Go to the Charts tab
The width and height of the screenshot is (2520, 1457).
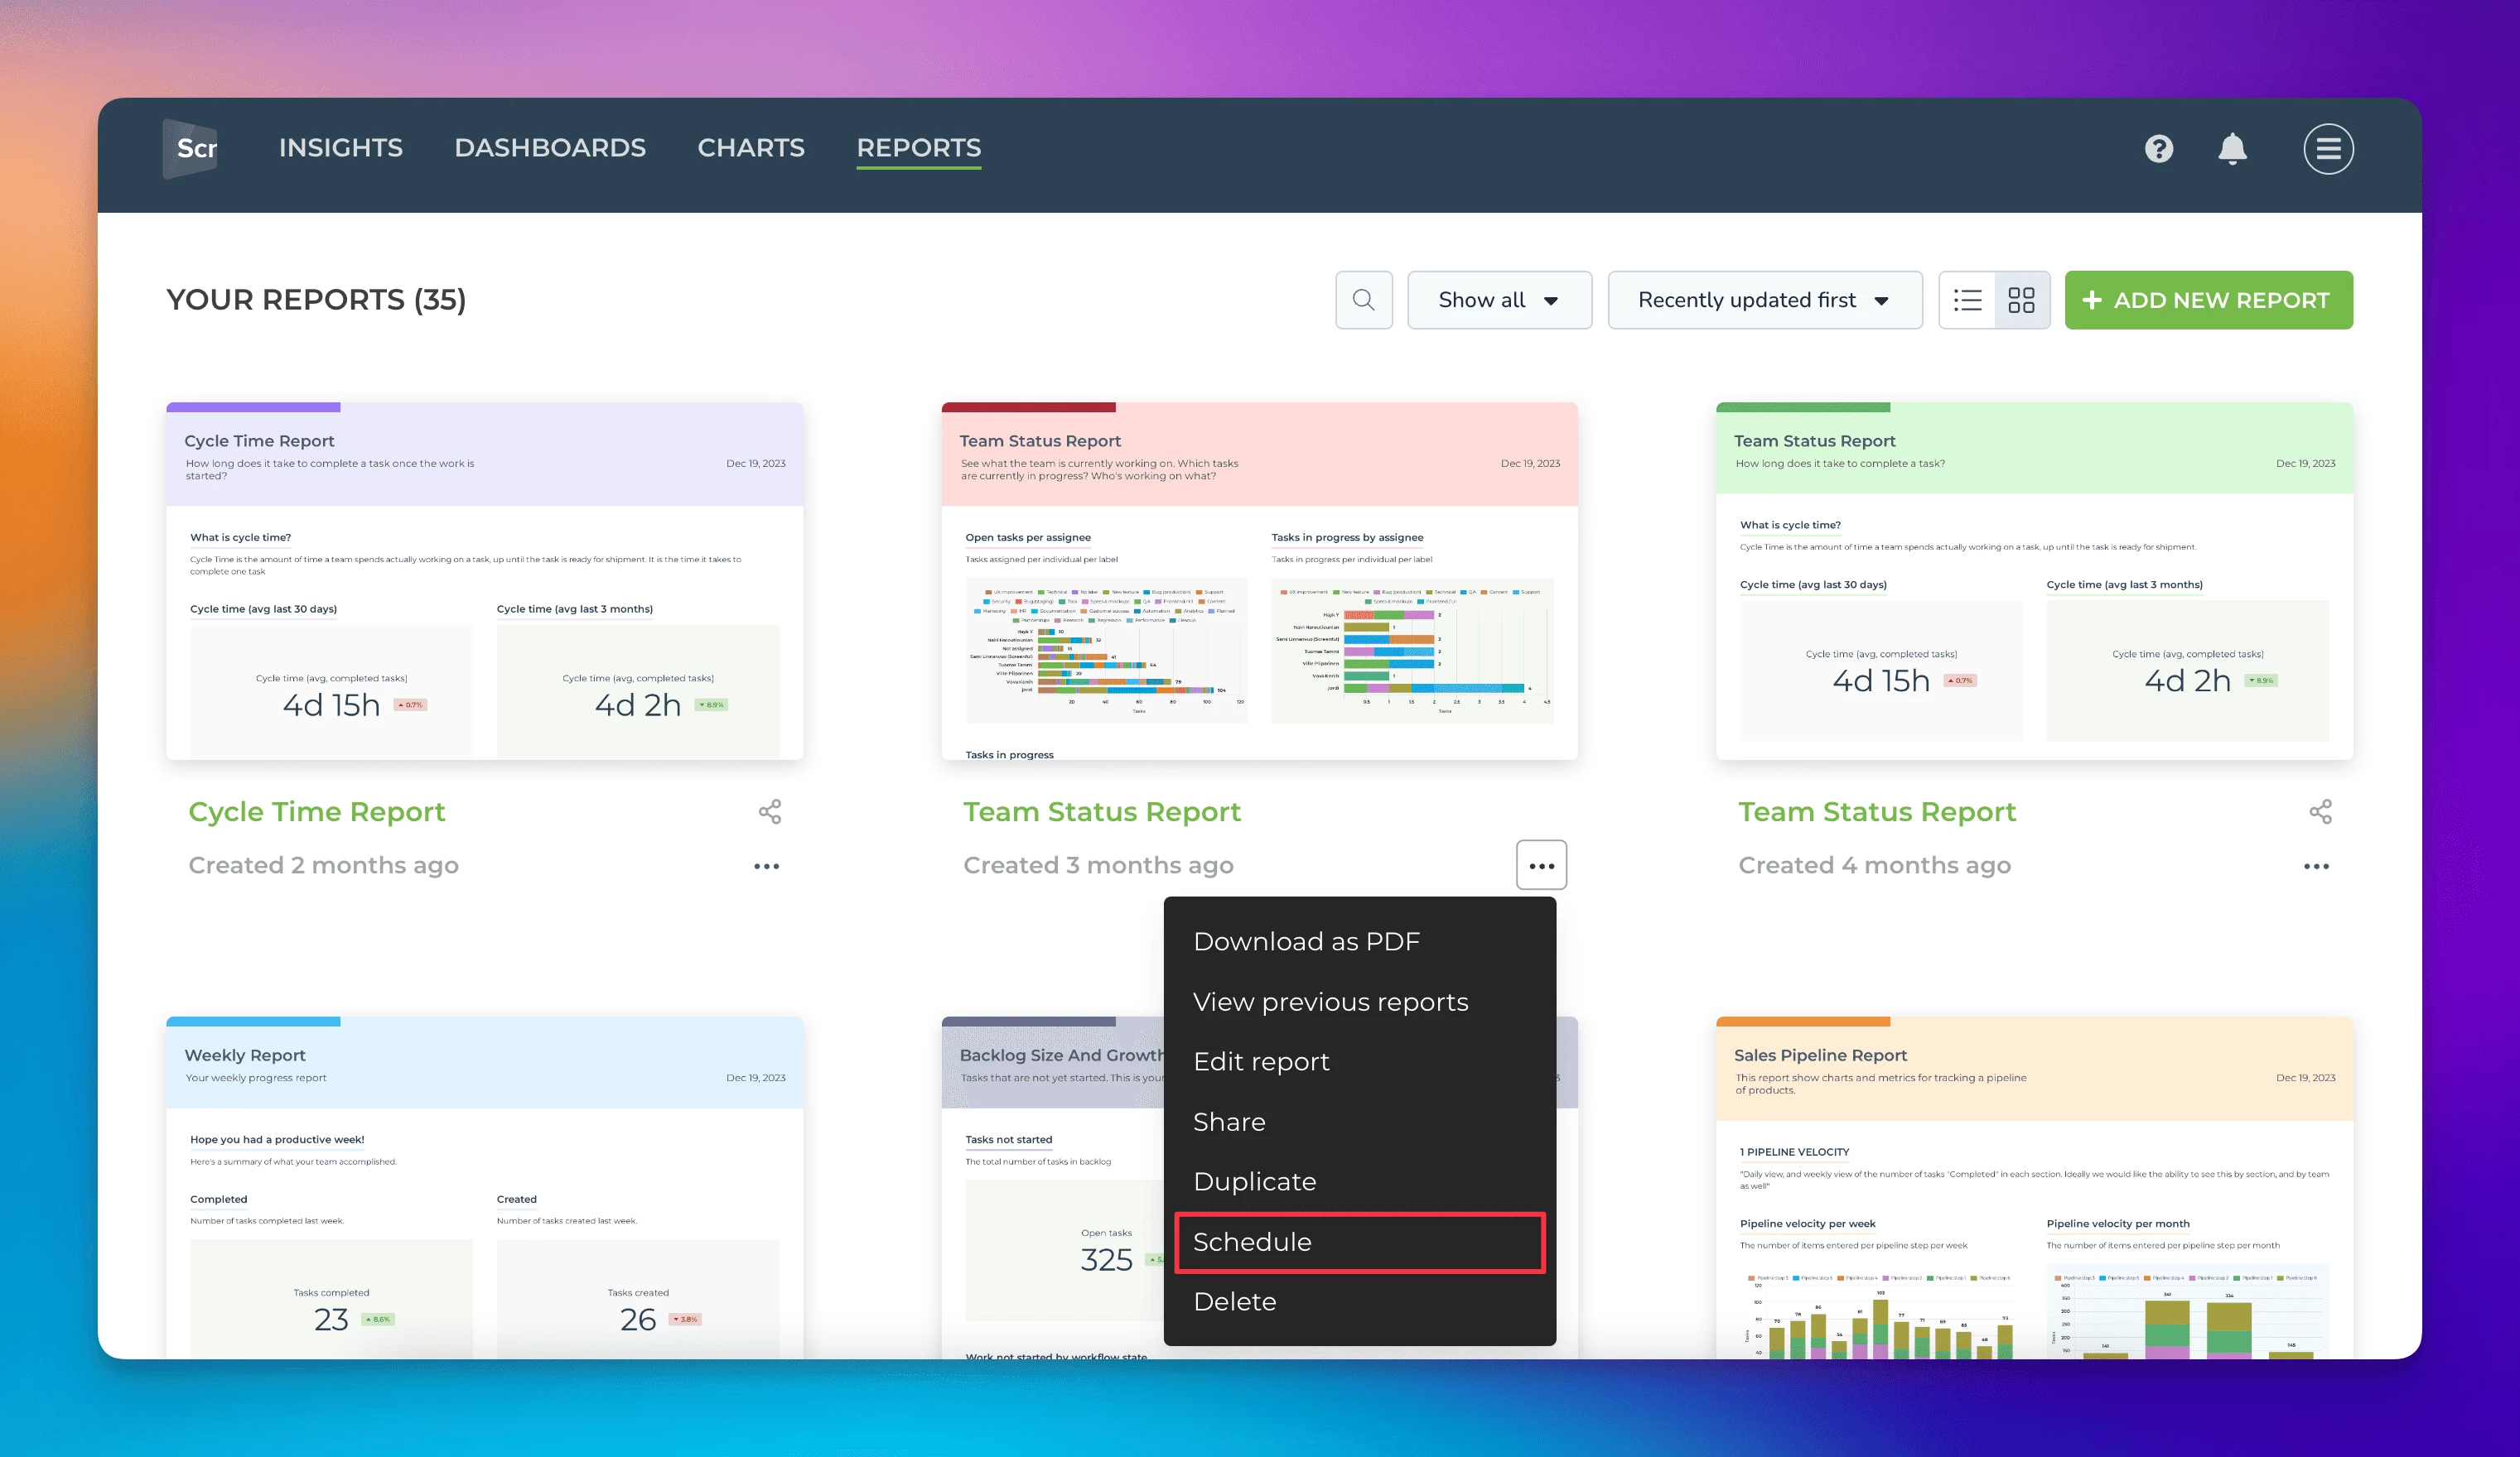pyautogui.click(x=751, y=148)
